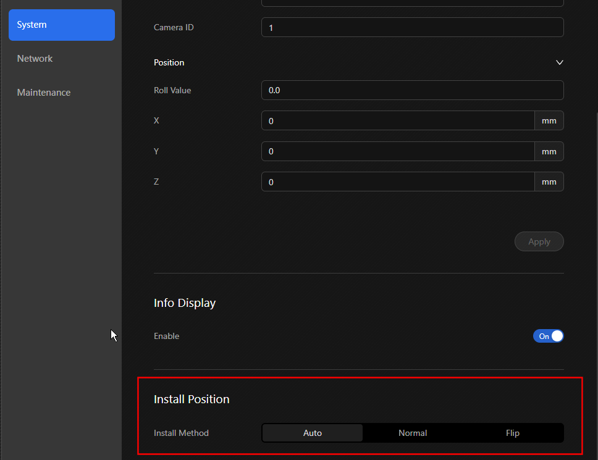Click the Install Method label
Screen dimensions: 598x460
(181, 433)
